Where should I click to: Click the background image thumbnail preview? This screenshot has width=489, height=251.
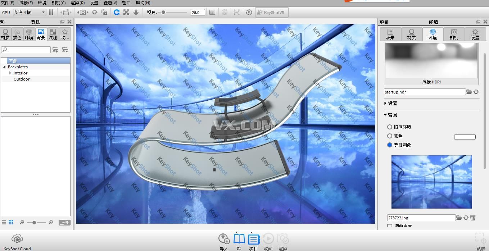coord(431,182)
